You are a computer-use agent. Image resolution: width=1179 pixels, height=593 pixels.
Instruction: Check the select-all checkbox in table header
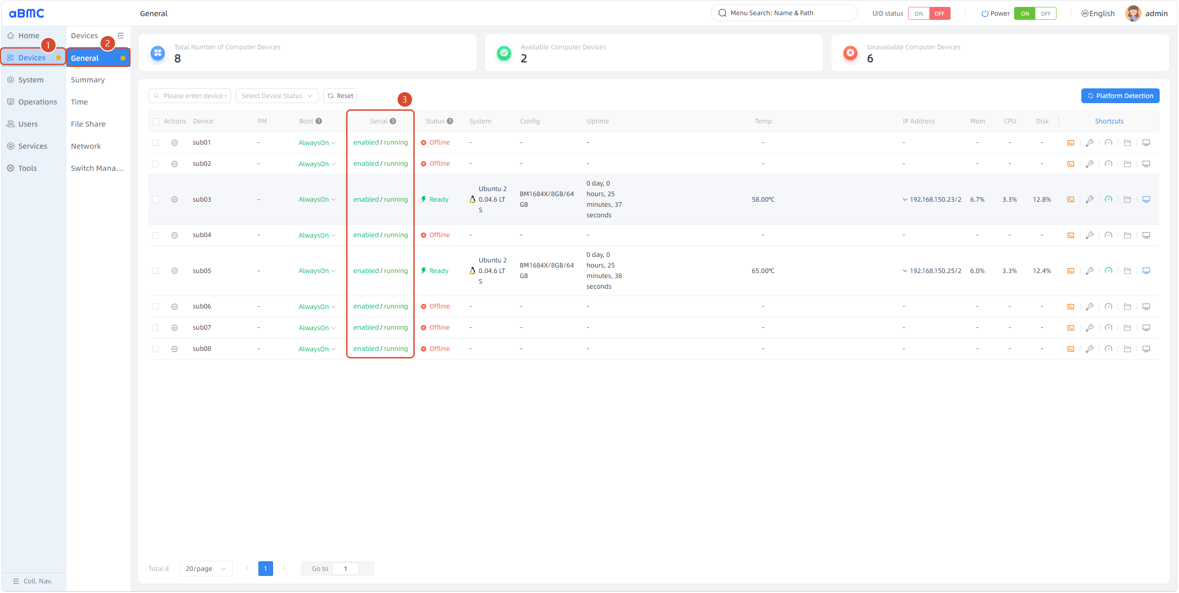click(156, 122)
